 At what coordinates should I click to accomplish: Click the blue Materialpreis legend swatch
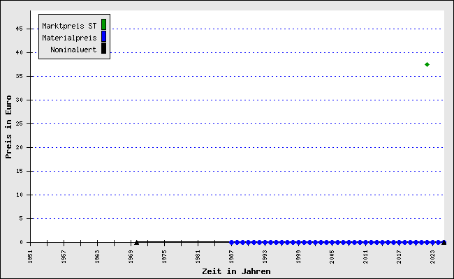click(103, 36)
